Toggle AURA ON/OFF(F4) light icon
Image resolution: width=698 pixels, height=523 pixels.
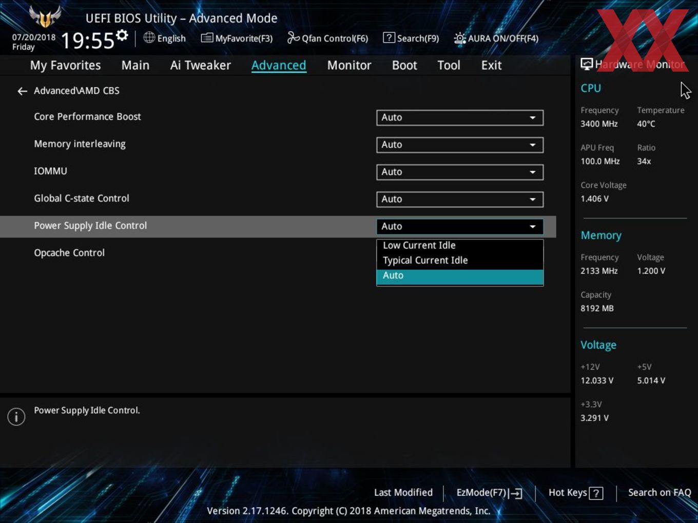point(460,38)
